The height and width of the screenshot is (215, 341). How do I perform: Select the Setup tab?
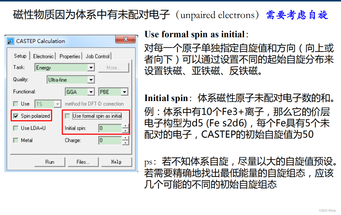pos(20,56)
